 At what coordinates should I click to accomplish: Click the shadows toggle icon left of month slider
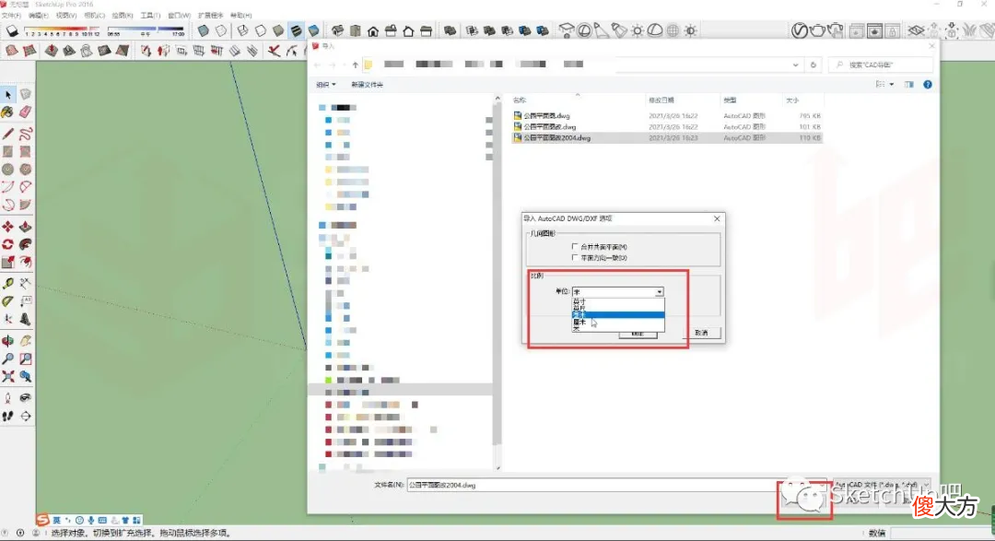click(12, 30)
